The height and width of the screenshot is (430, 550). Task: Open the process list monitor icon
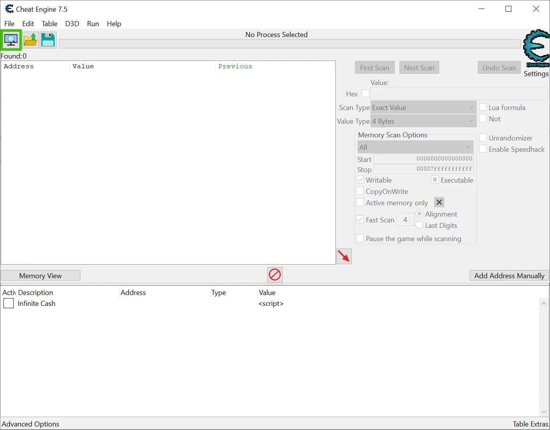[11, 40]
